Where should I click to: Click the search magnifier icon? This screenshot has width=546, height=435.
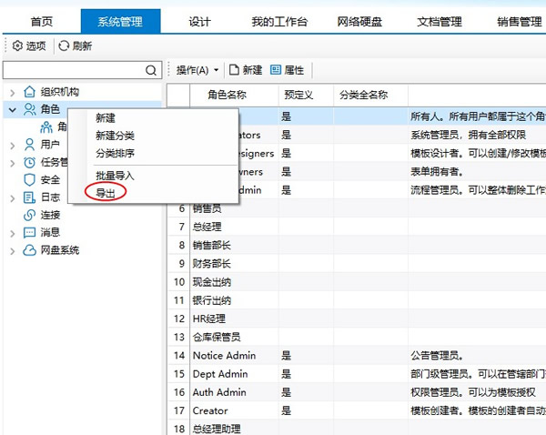point(151,70)
